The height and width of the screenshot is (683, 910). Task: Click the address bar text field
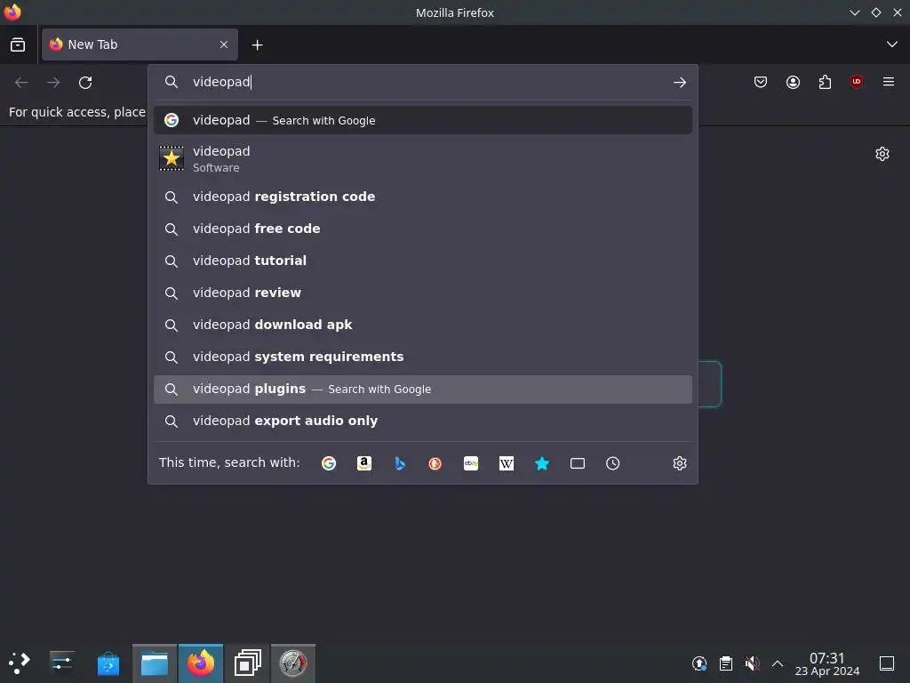coord(424,83)
